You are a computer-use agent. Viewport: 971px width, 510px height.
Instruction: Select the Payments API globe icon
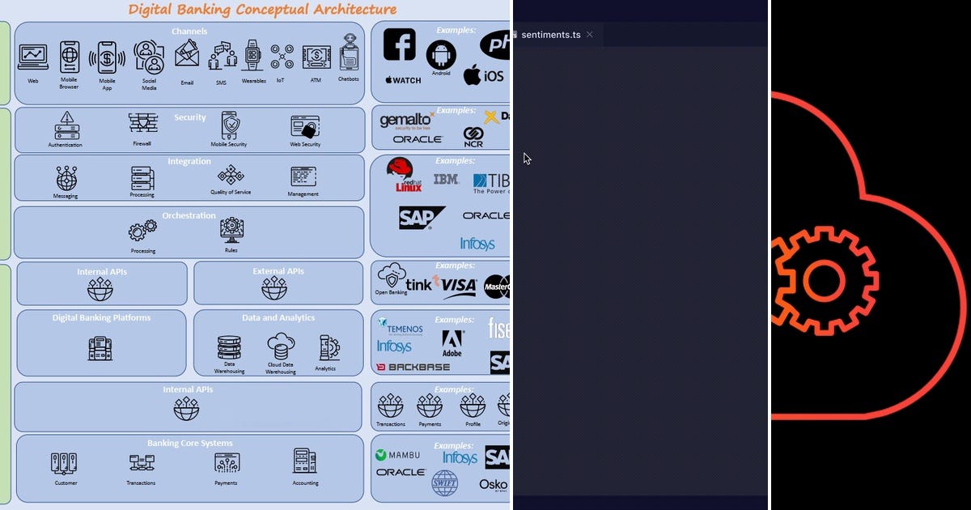click(430, 406)
